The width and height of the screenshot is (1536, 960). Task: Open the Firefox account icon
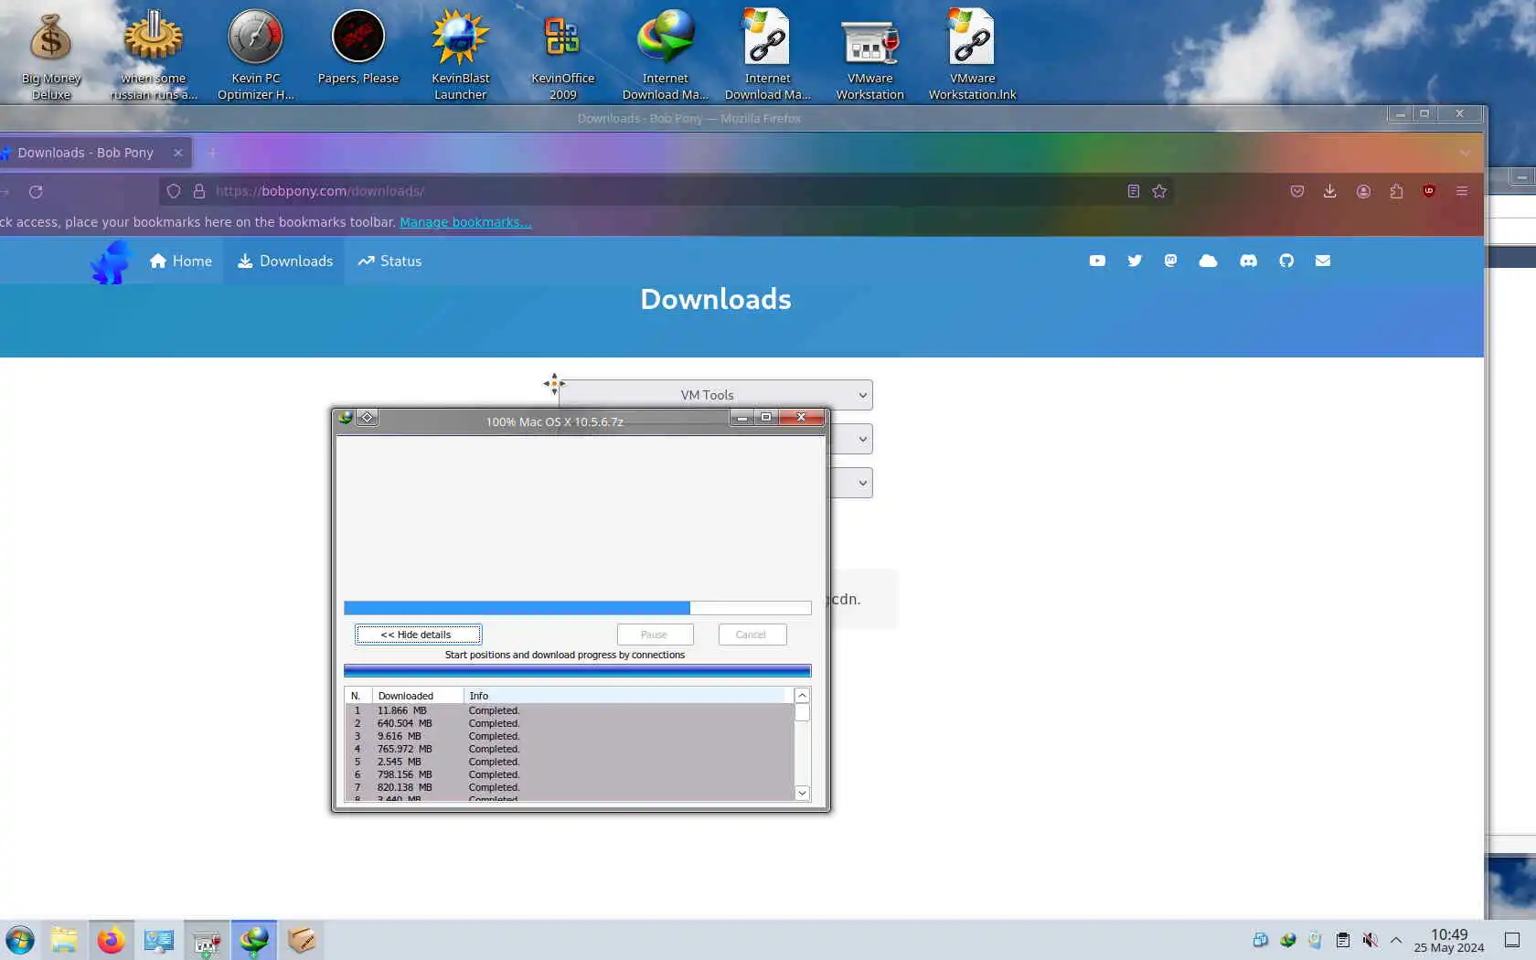[1363, 191]
